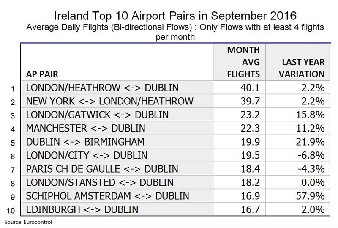
Task: Select the 23.2 average flights cell
Action: tap(239, 115)
